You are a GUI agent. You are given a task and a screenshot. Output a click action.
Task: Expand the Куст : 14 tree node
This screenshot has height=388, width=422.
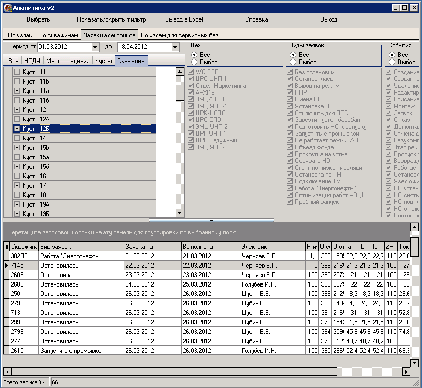17,138
